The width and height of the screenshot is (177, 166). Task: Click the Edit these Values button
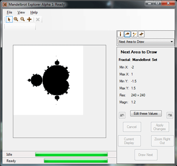click(146, 113)
